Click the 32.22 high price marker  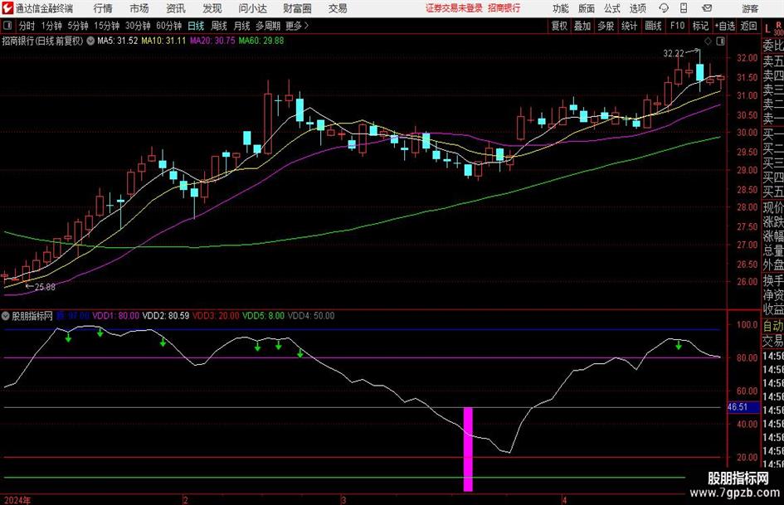coord(674,54)
